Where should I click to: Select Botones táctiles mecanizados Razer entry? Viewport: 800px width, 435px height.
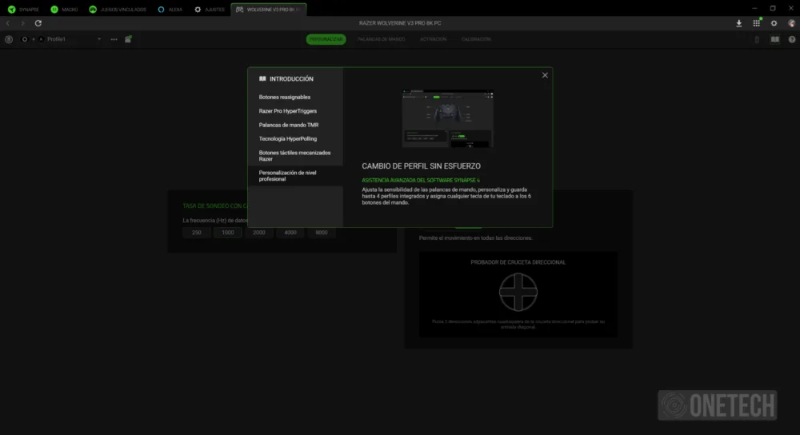point(295,156)
